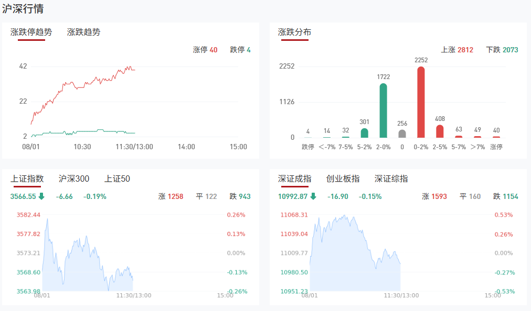This screenshot has width=531, height=311.
Task: Click the 上涨 2812 count label
Action: pos(457,50)
